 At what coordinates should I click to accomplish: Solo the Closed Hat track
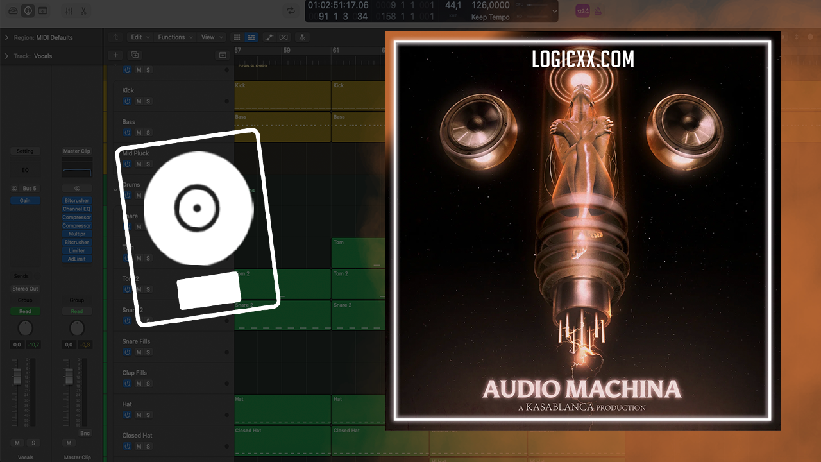(x=148, y=447)
